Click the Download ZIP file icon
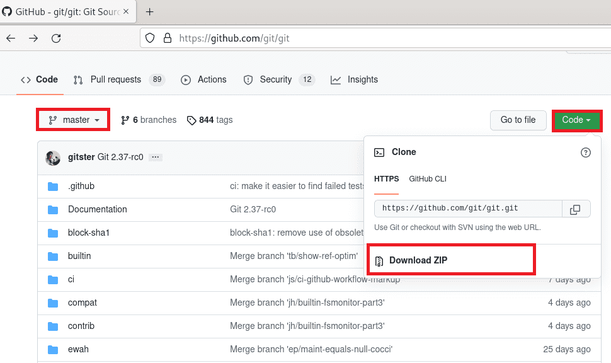Viewport: 611px width, 363px height. [380, 260]
